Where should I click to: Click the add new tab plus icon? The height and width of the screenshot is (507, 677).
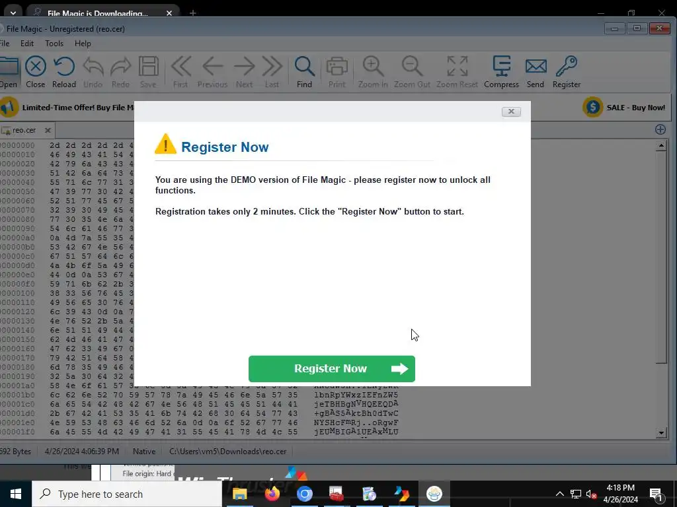coord(660,129)
